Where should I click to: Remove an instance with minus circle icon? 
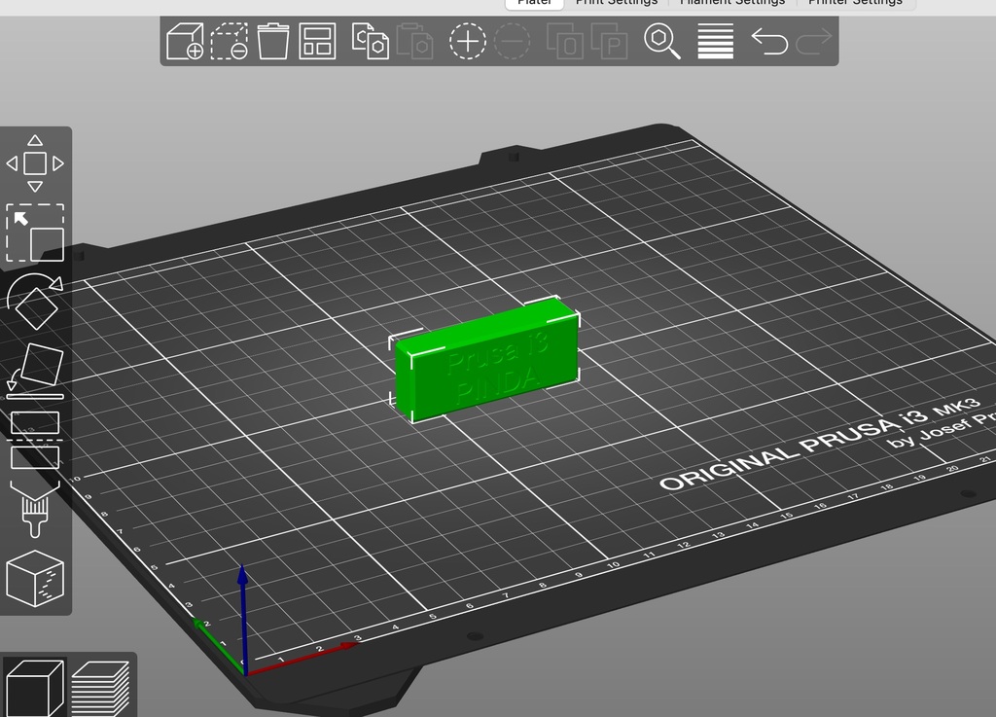(512, 41)
